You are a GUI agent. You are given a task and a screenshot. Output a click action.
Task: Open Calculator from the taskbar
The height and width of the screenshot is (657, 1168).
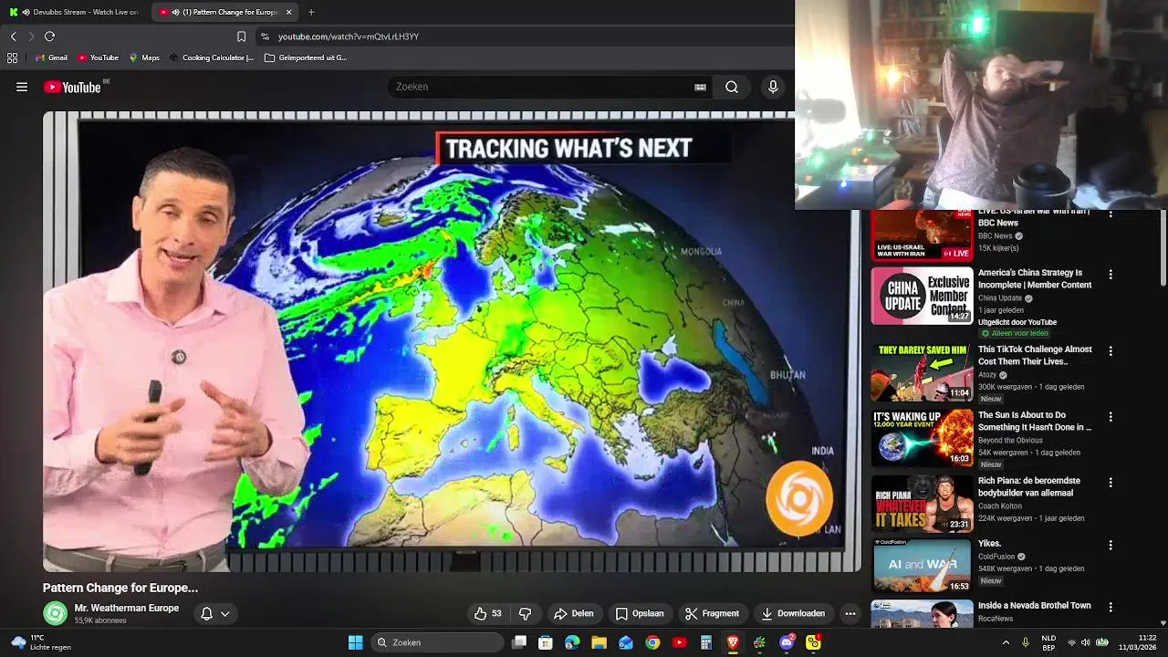(706, 642)
